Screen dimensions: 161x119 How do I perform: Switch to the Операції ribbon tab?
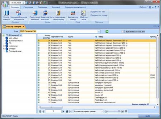click(56, 7)
